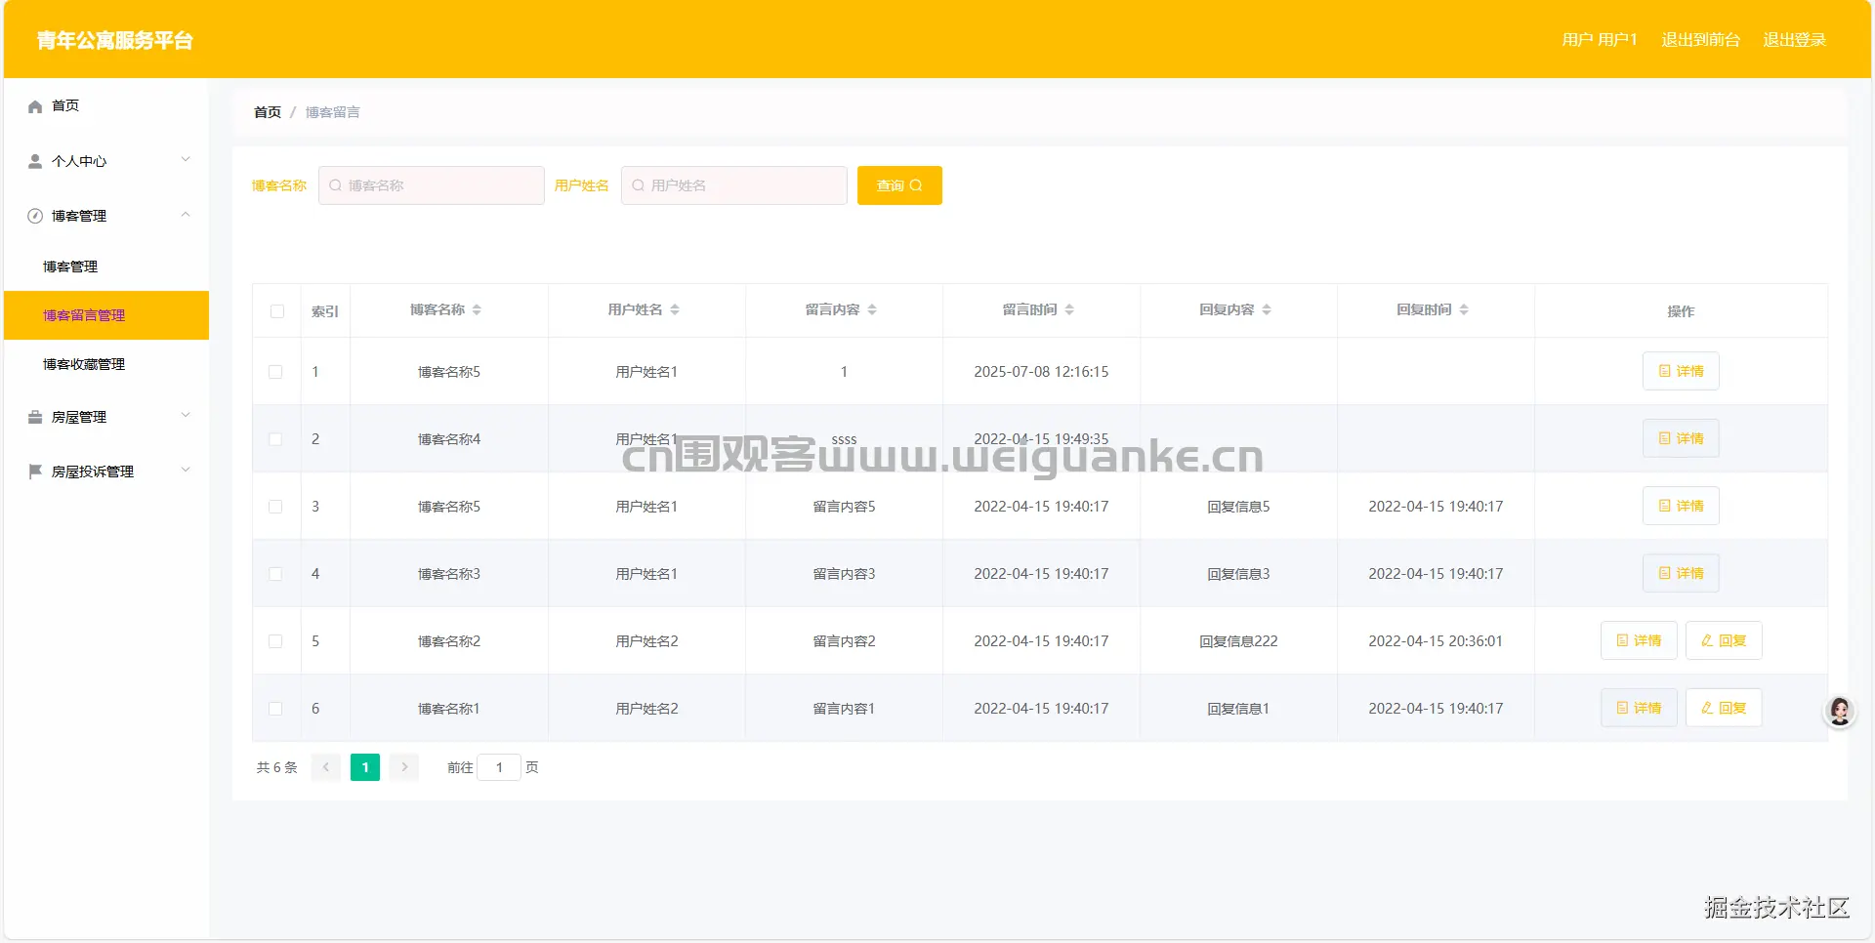Click the 2025-07-08 12:16:15 timestamp cell

[1041, 372]
